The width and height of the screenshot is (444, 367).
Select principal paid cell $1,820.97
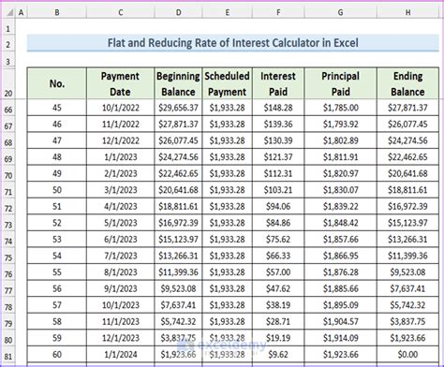340,173
